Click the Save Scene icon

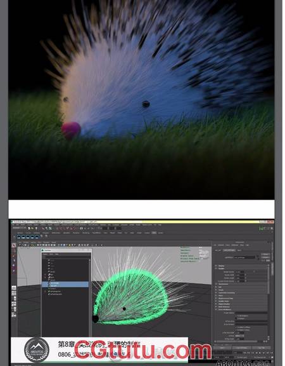36,228
